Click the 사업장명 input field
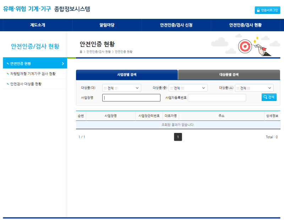Screen dimensions: 284x220 131,97
